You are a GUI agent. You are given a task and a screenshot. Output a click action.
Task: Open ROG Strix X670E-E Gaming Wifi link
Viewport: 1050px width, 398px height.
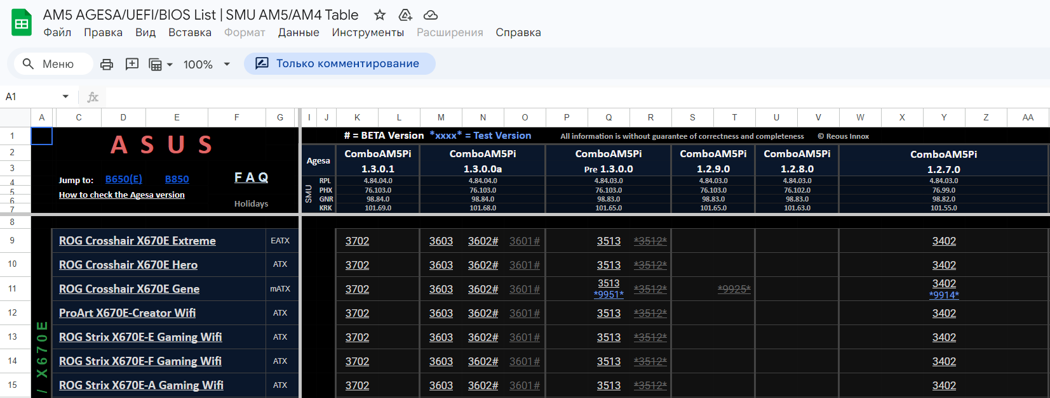point(140,337)
